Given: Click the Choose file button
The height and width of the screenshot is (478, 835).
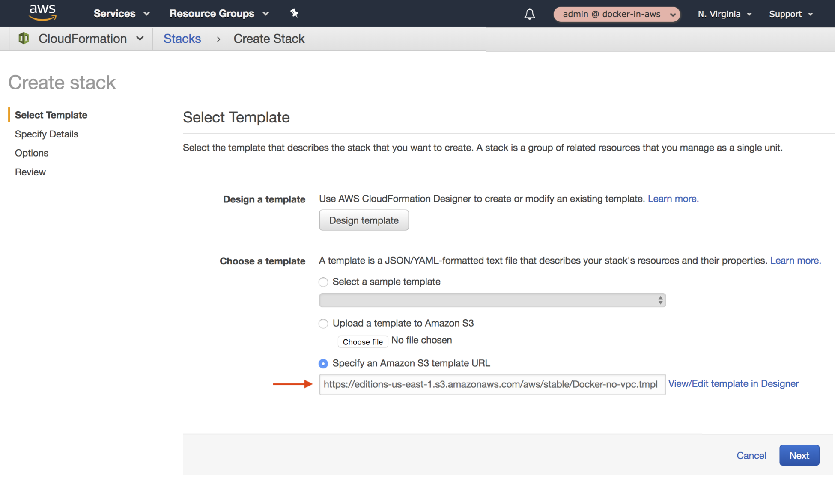Looking at the screenshot, I should (x=363, y=341).
